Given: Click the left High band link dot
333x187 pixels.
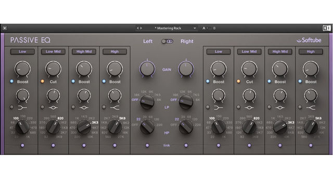Looking at the screenshot, I should point(114,145).
